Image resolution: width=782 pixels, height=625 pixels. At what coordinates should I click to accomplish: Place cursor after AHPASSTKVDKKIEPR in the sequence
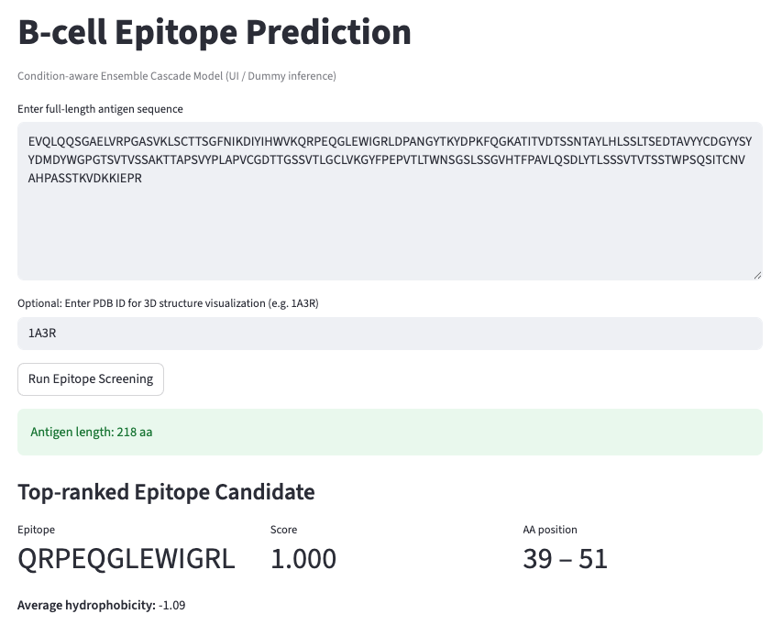(x=143, y=179)
